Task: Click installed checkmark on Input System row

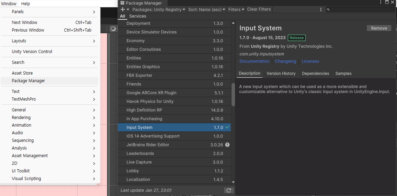Action: tap(227, 127)
